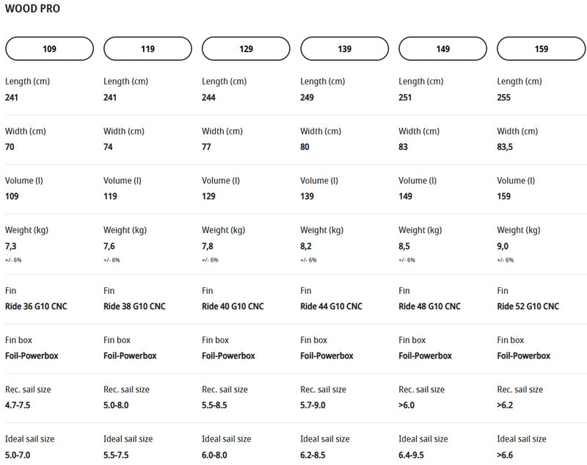Click the Ride 36 G10 CNC fin text
This screenshot has height=465, width=587.
(x=36, y=306)
